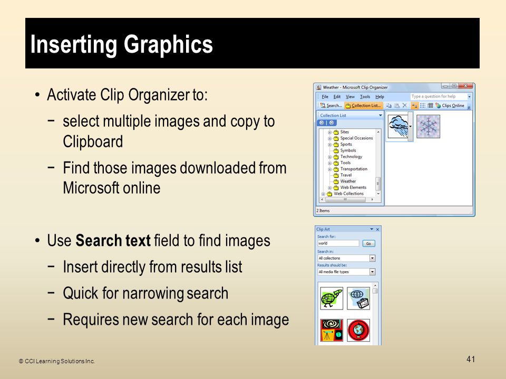Select the Symbols folder in the tree

coord(345,151)
